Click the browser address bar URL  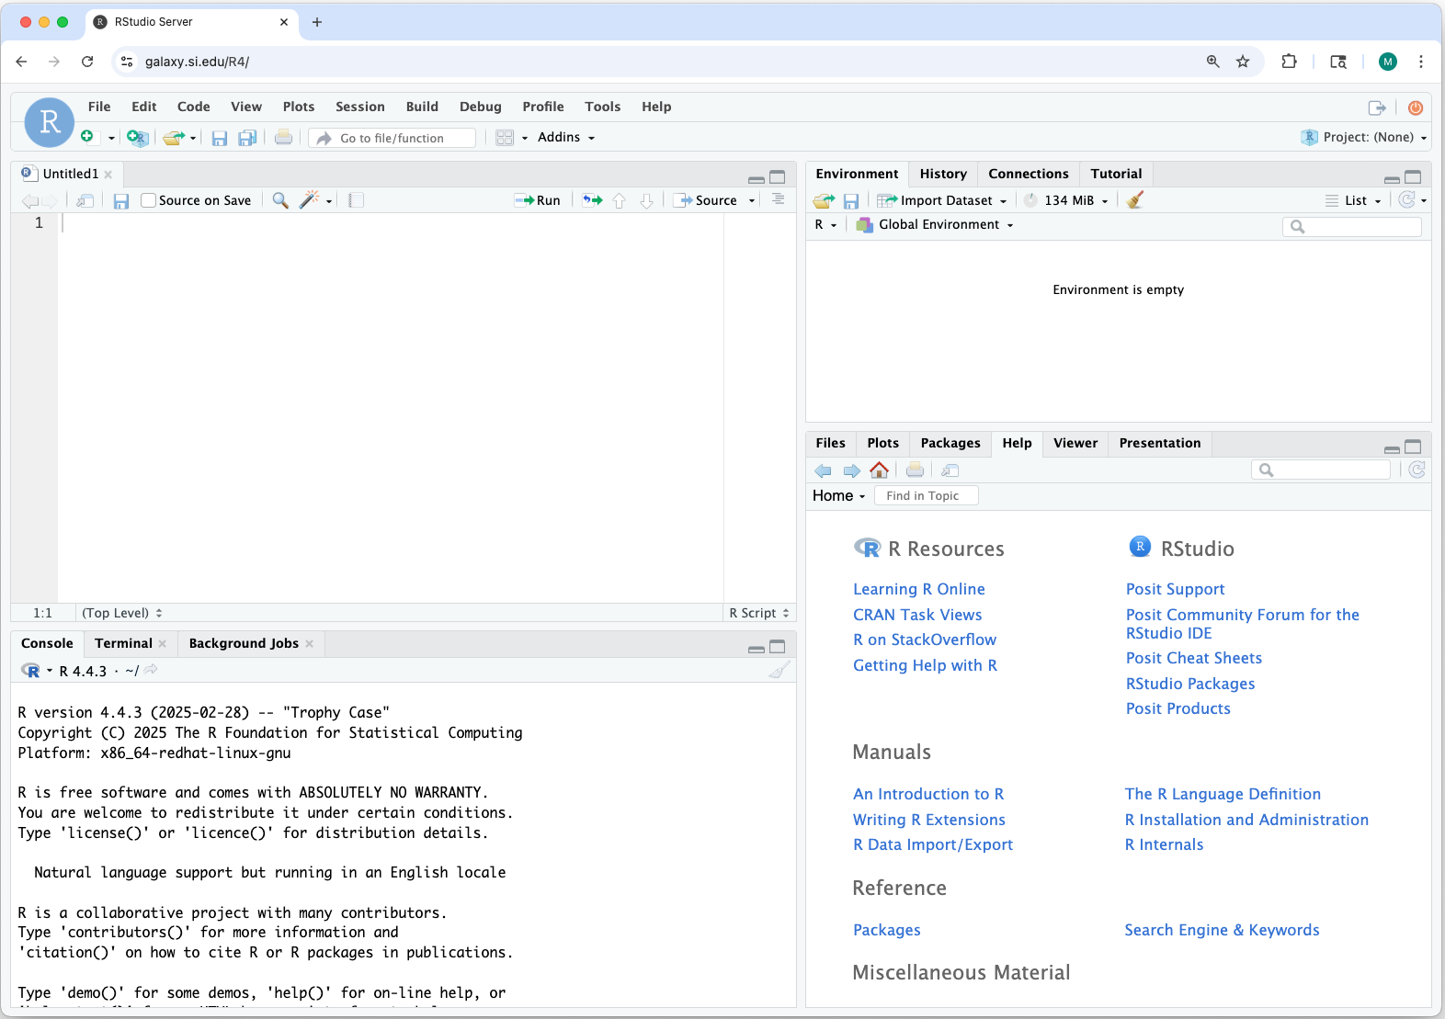pyautogui.click(x=197, y=62)
